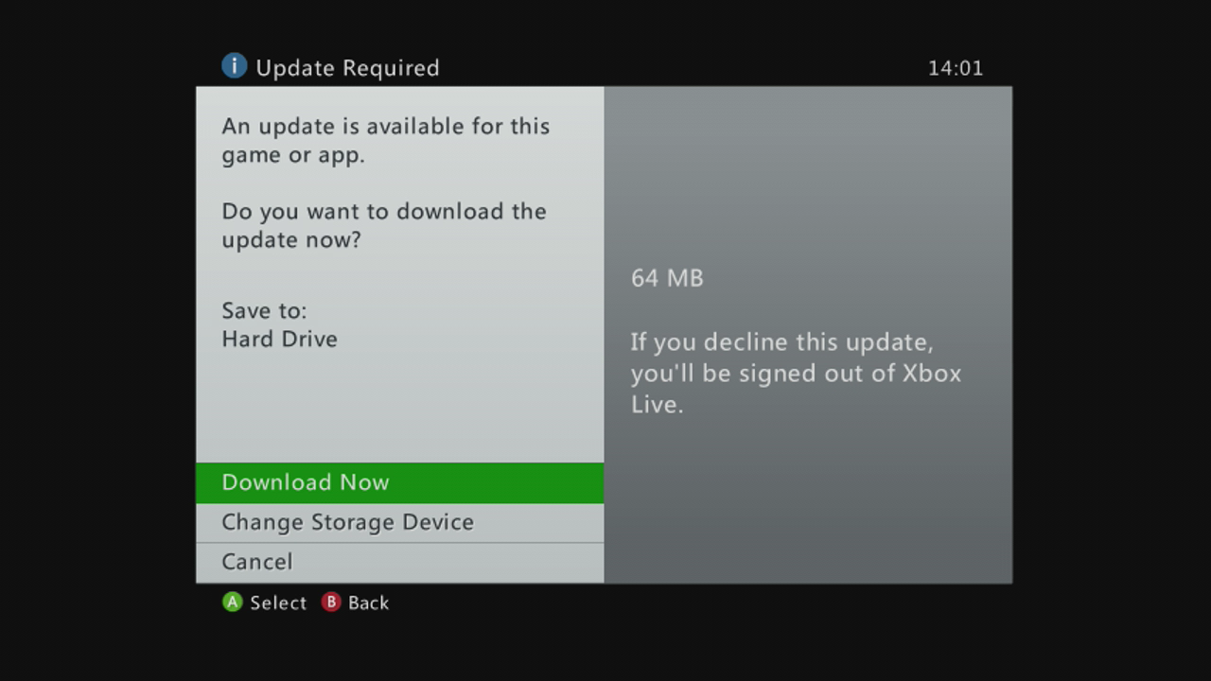Click the 'update now?' text line
The width and height of the screenshot is (1211, 681).
click(291, 240)
